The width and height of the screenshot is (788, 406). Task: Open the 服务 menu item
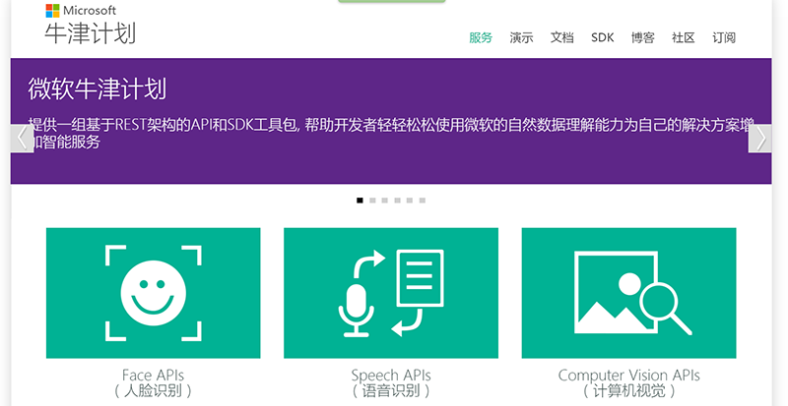click(481, 37)
